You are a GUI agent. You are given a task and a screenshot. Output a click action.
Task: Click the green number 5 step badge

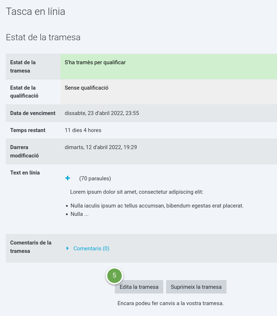(115, 275)
